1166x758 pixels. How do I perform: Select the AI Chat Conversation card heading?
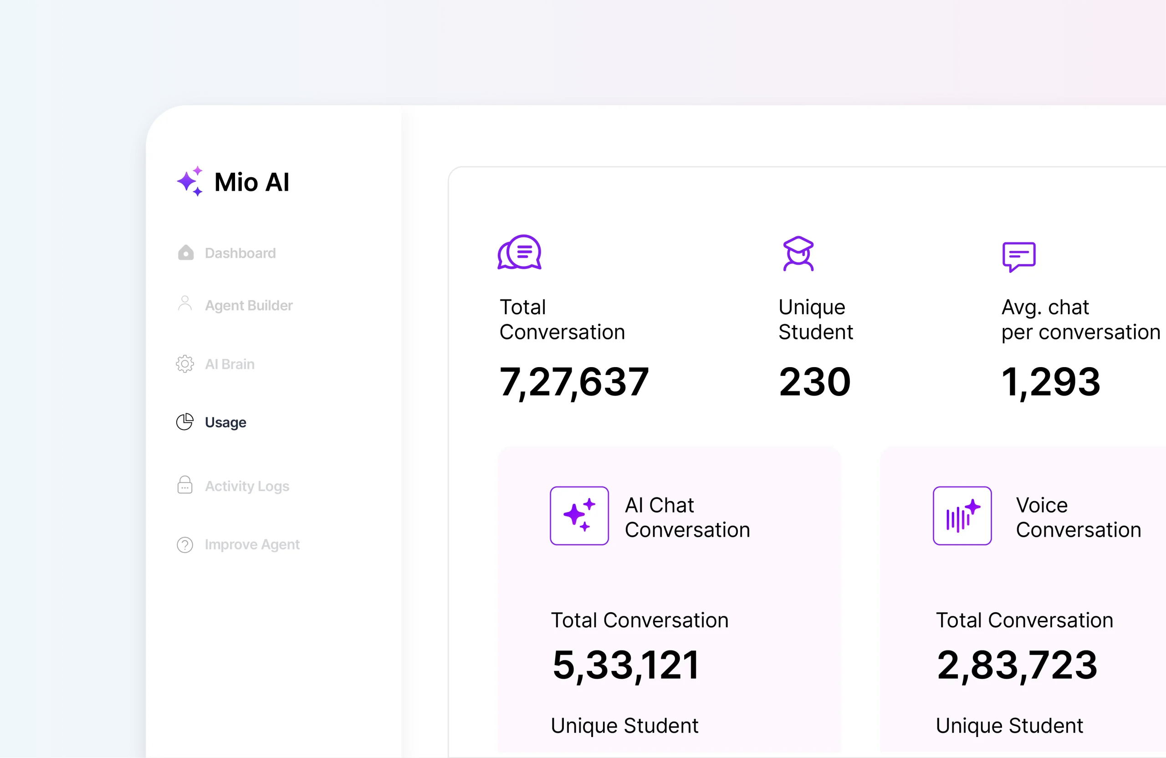pyautogui.click(x=687, y=517)
